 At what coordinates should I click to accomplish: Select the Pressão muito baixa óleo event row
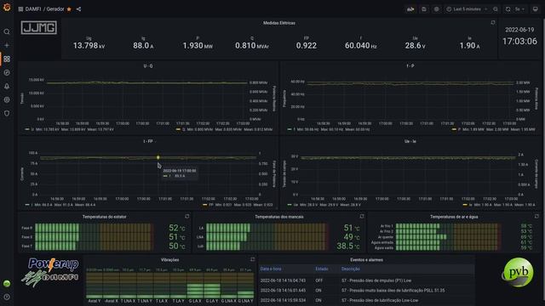pyautogui.click(x=366, y=291)
